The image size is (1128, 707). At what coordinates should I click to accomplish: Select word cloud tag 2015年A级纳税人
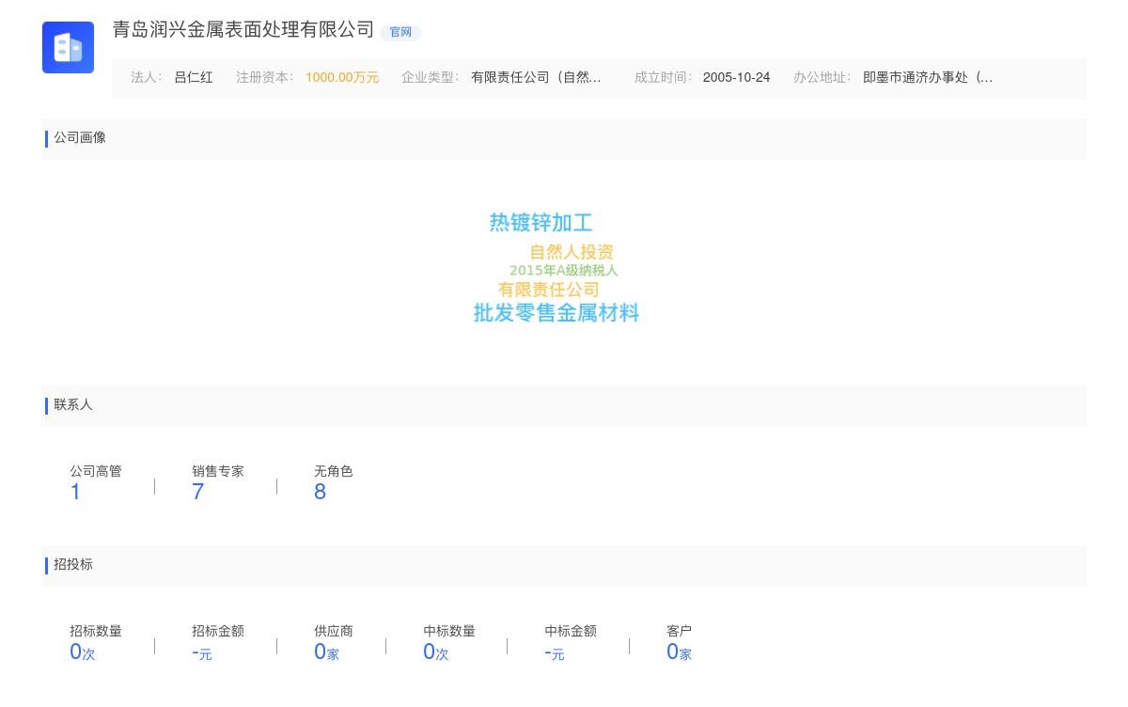click(x=564, y=271)
